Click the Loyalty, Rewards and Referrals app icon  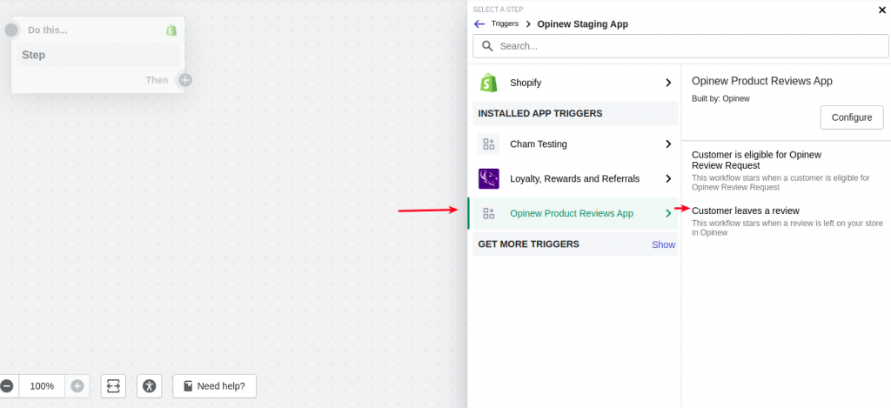pos(489,178)
